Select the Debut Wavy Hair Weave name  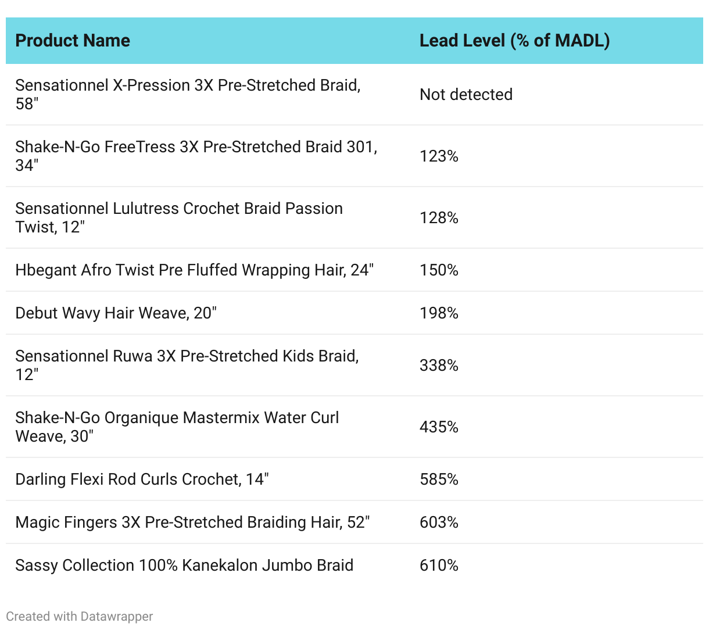click(x=116, y=313)
